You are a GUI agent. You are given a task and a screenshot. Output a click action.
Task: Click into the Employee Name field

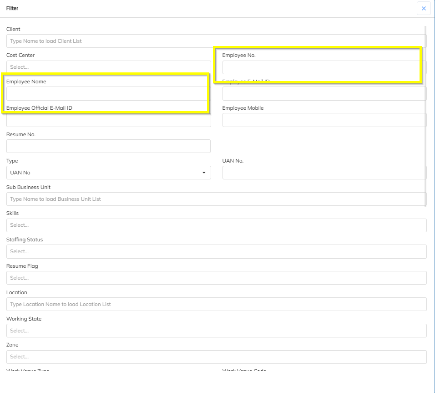[x=107, y=93]
